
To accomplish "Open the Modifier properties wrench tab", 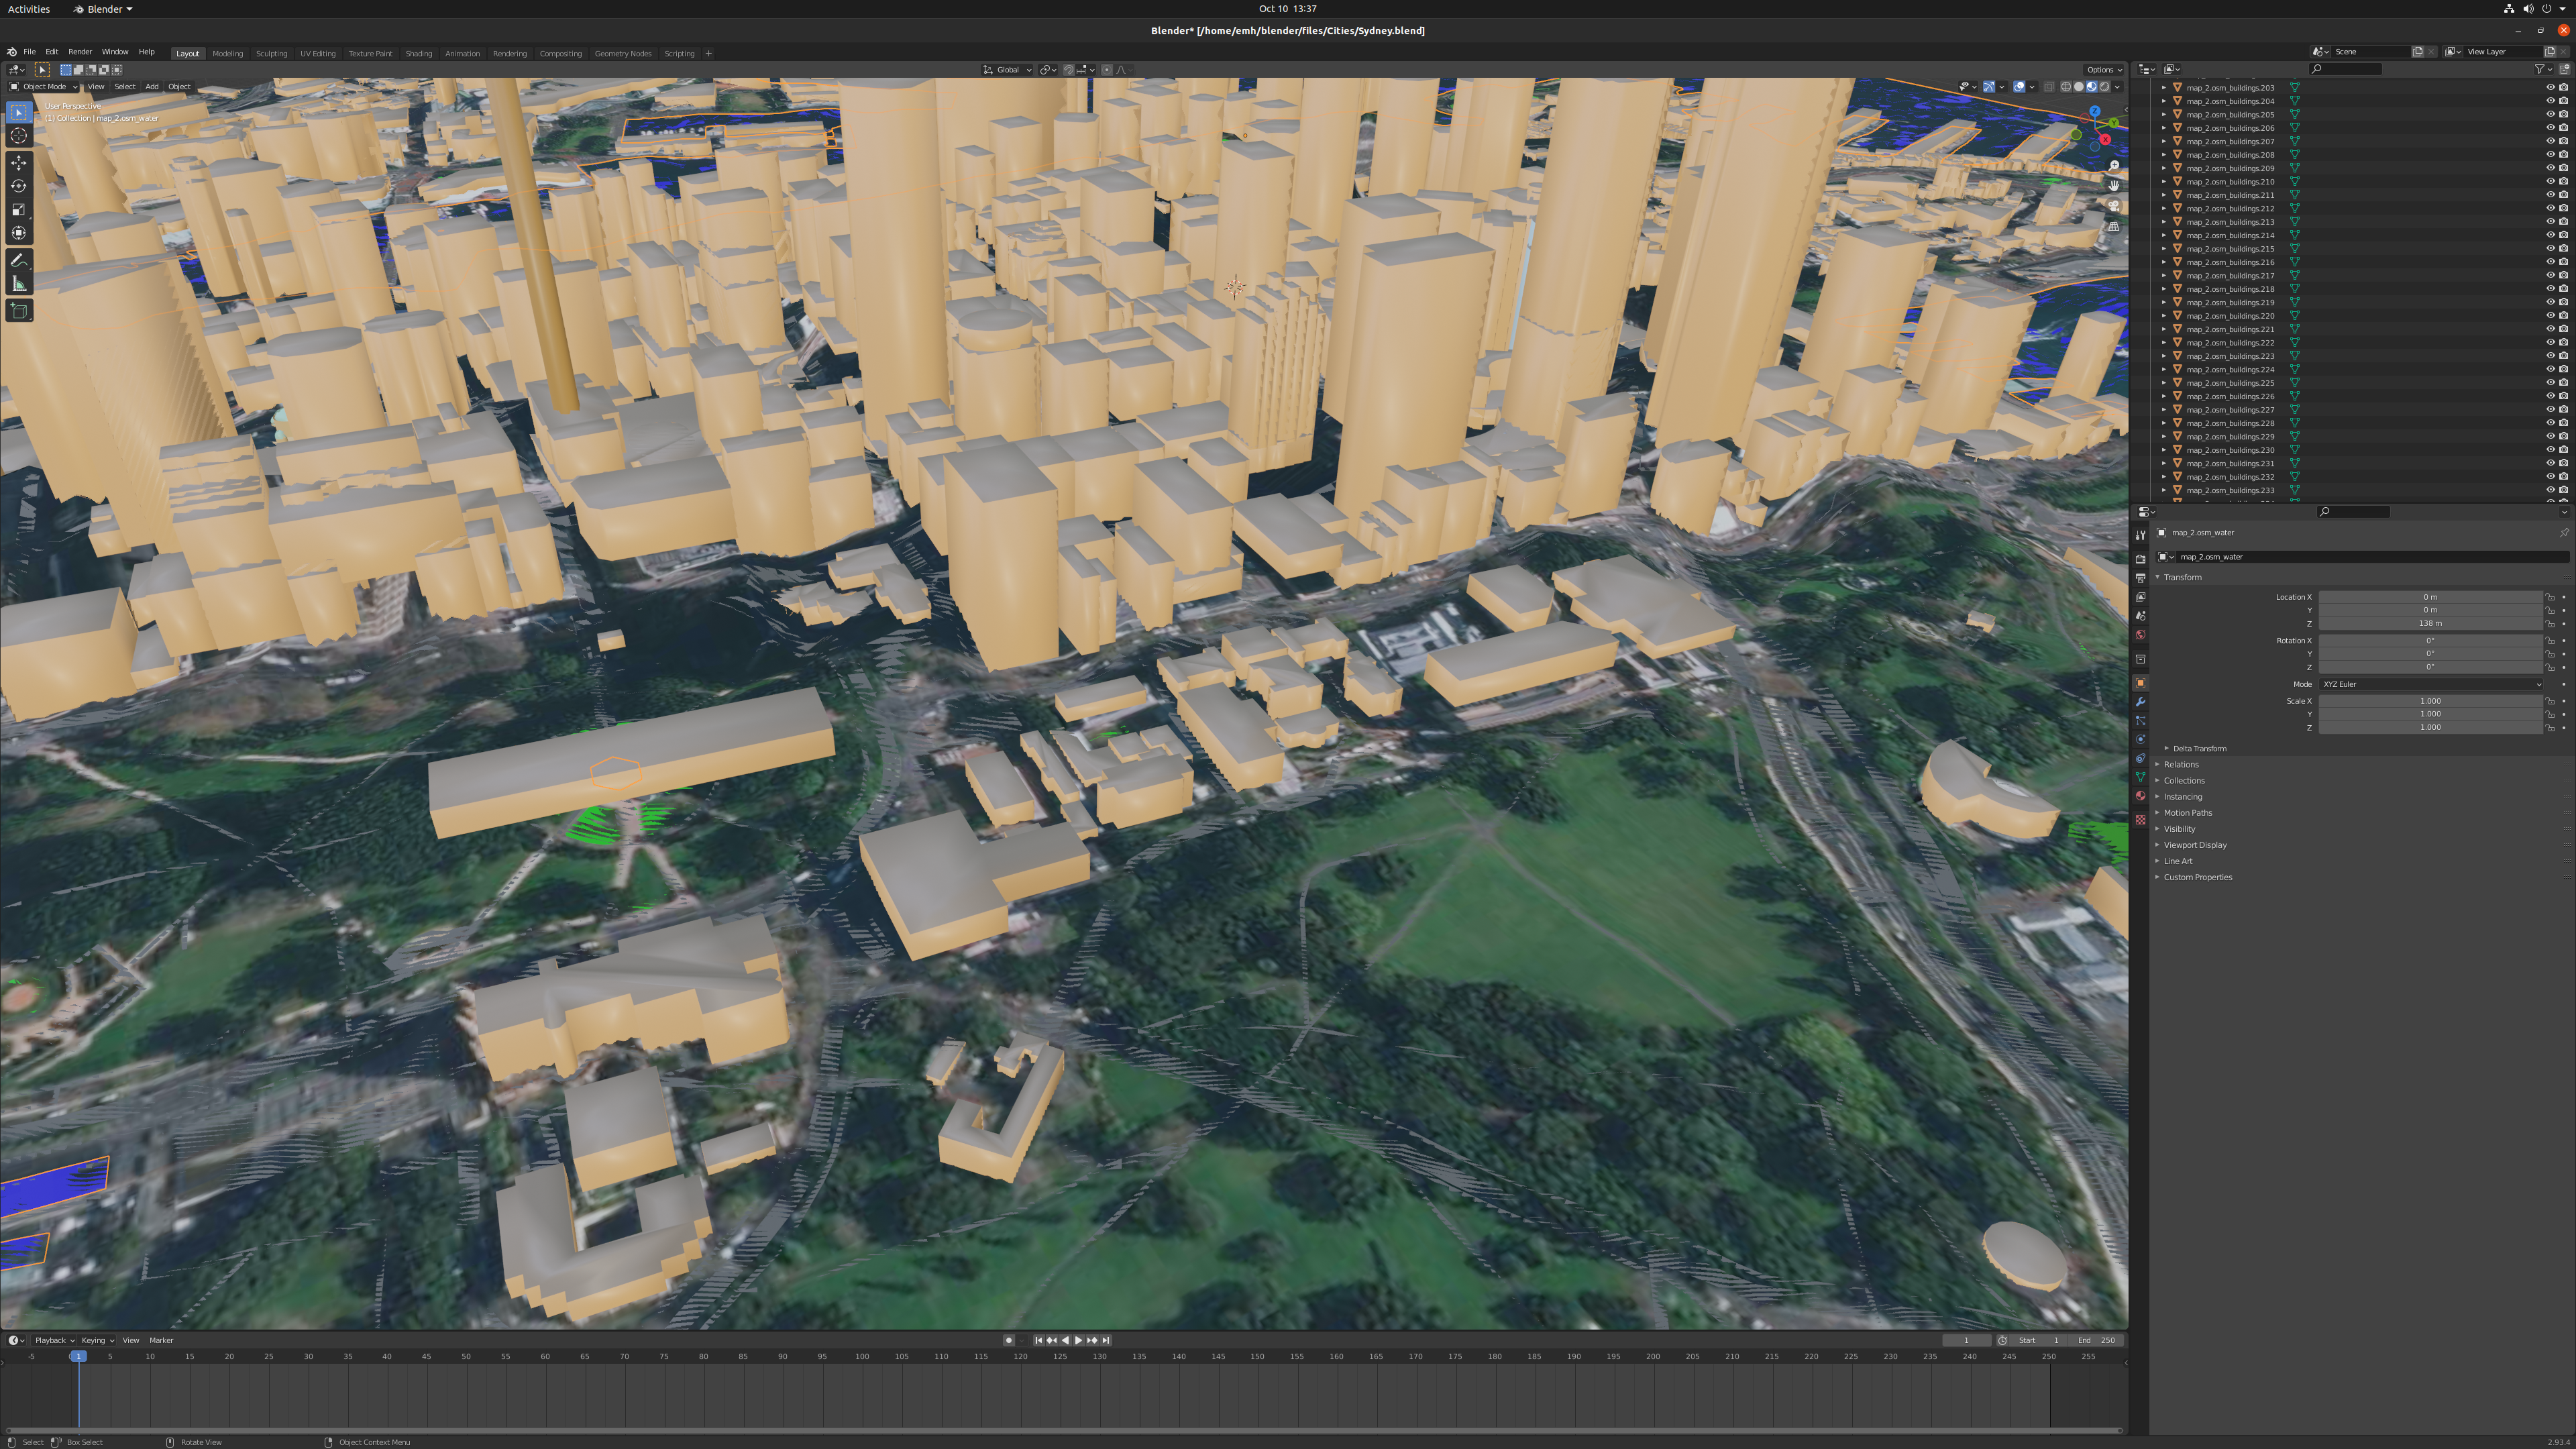I will 2140,702.
